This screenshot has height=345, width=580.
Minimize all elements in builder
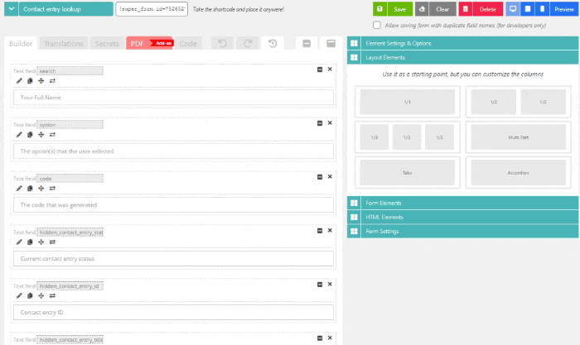307,44
